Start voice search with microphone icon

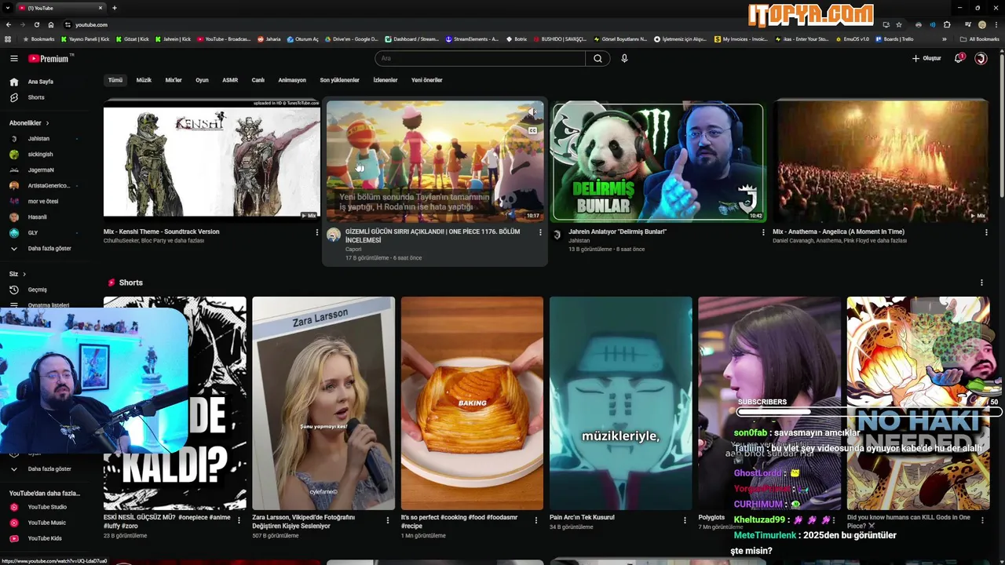coord(624,58)
